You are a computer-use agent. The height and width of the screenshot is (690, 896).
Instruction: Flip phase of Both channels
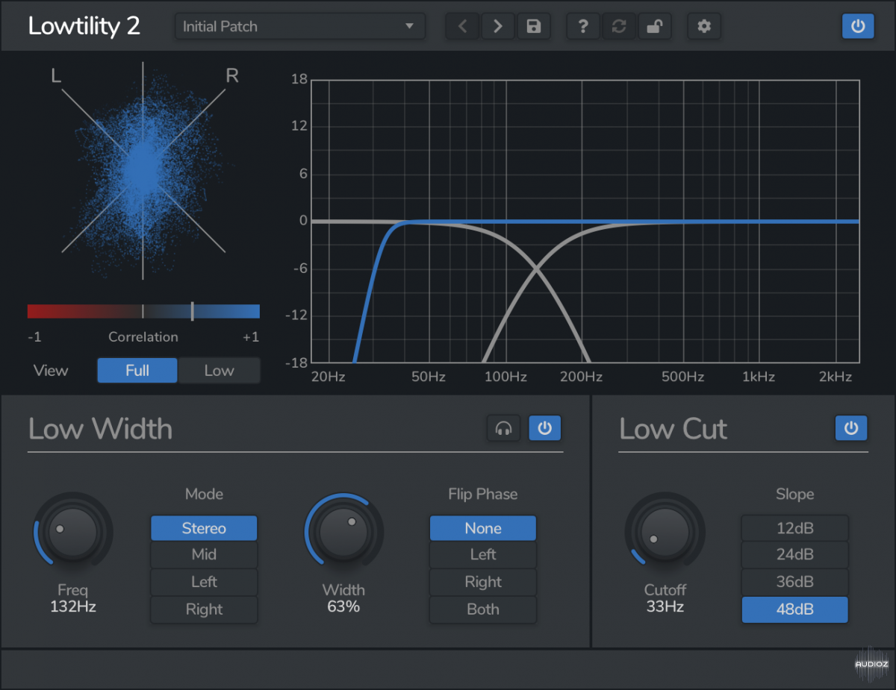[483, 609]
